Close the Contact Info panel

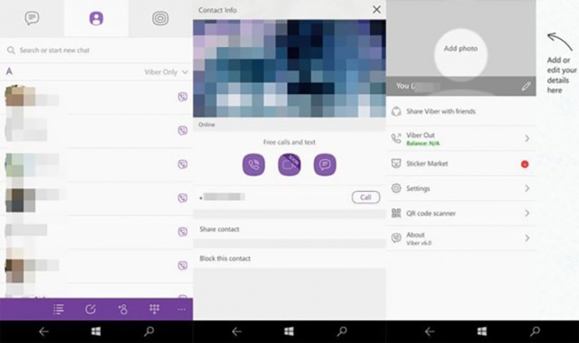click(x=376, y=10)
